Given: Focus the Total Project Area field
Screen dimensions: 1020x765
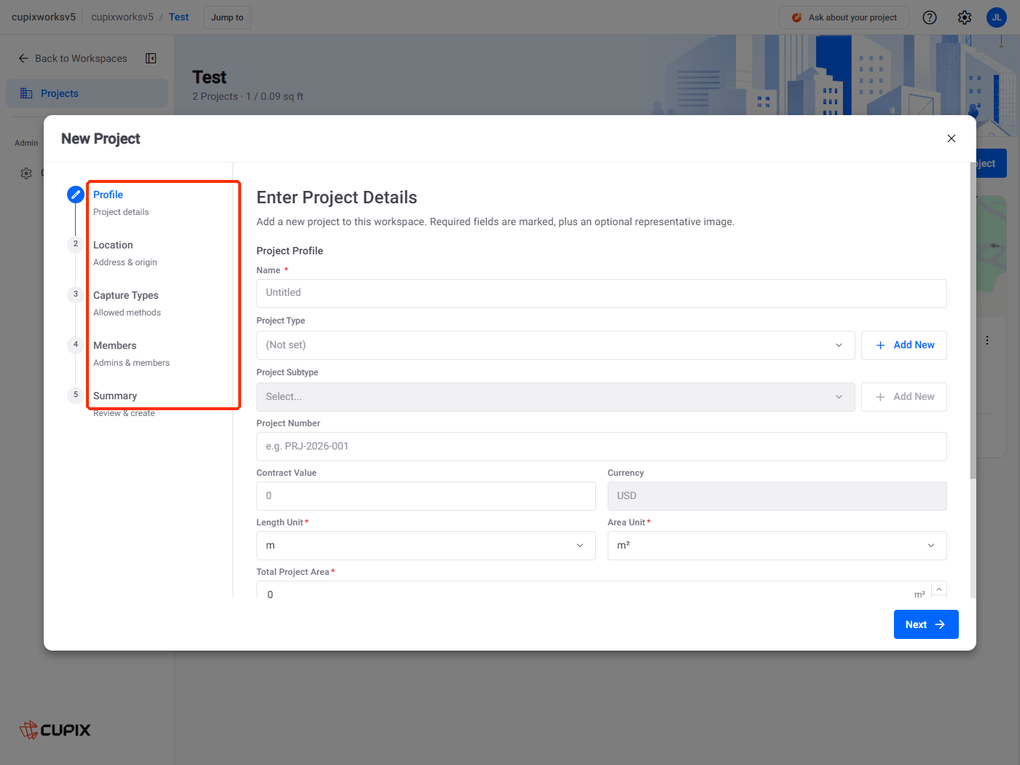Looking at the screenshot, I should (594, 590).
